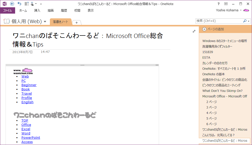Switch to the ホーム ribbon tab
Image resolution: width=252 pixels, height=145 pixels.
tap(23, 10)
